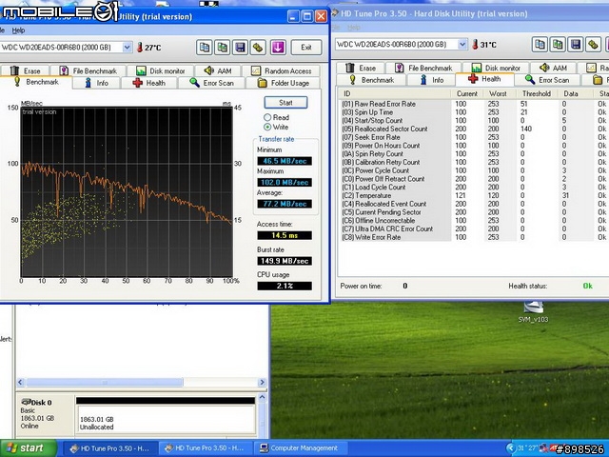Viewport: 609px width, 457px height.
Task: Open Info tab in right HD Tune window
Action: coord(432,80)
